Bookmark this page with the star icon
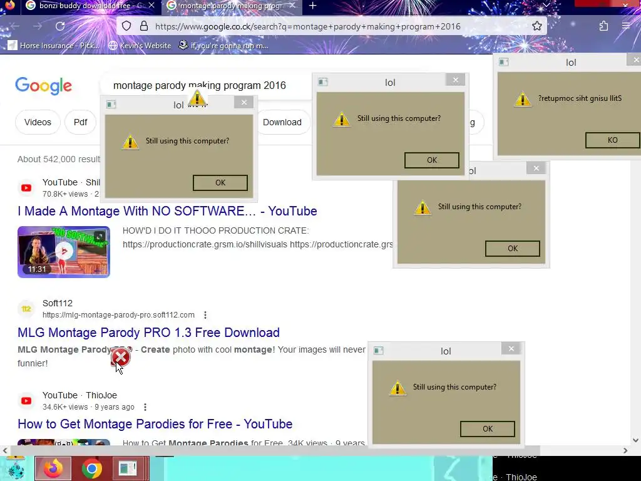 [x=536, y=26]
